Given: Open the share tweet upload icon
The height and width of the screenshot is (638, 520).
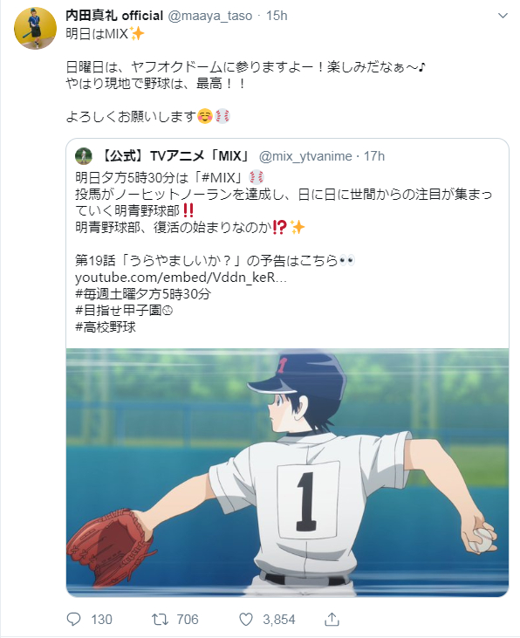Looking at the screenshot, I should coord(332,619).
